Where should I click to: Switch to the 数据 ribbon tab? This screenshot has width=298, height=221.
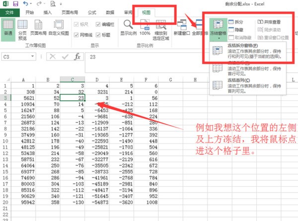(x=110, y=12)
